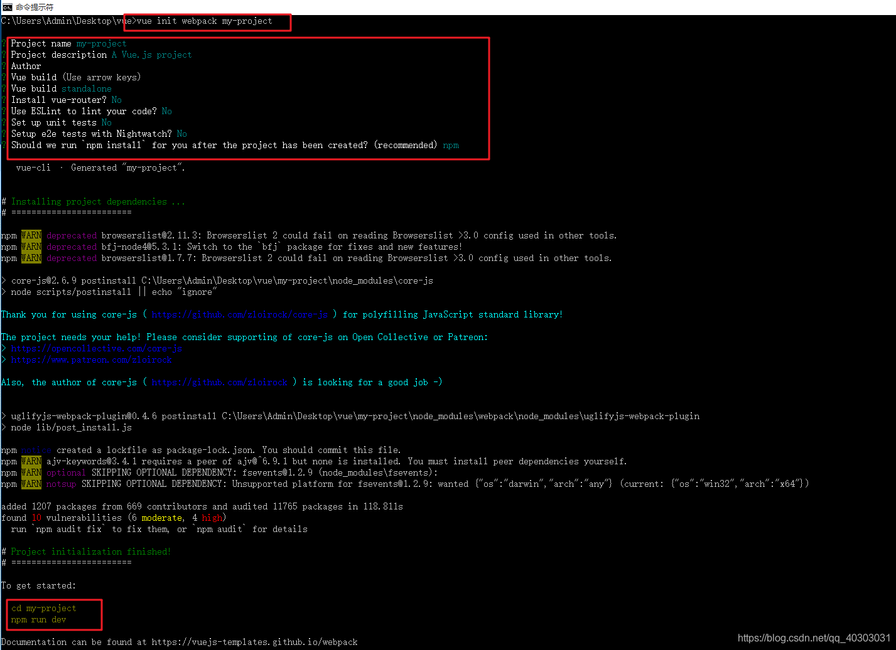
Task: Click the ajv-keywords@3.4.1 peer warning line
Action: (x=314, y=461)
